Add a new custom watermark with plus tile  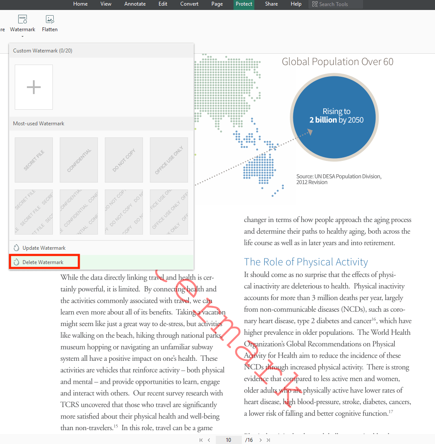pos(33,87)
